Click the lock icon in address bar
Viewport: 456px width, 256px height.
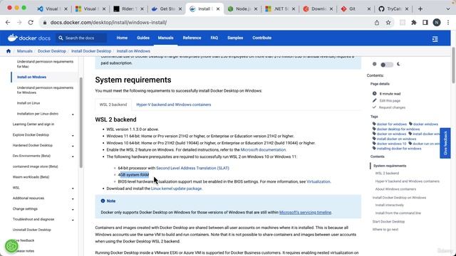(44, 22)
